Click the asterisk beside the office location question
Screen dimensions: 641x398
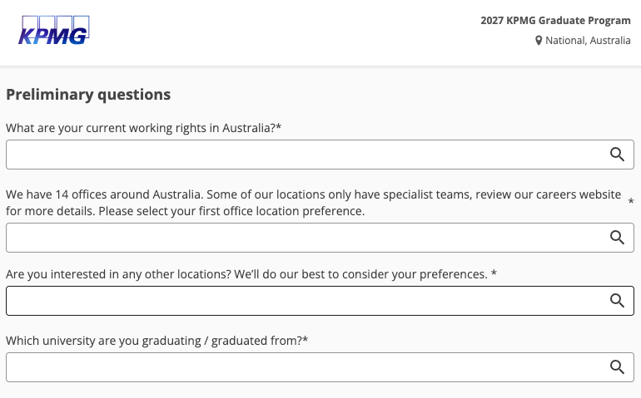point(631,203)
